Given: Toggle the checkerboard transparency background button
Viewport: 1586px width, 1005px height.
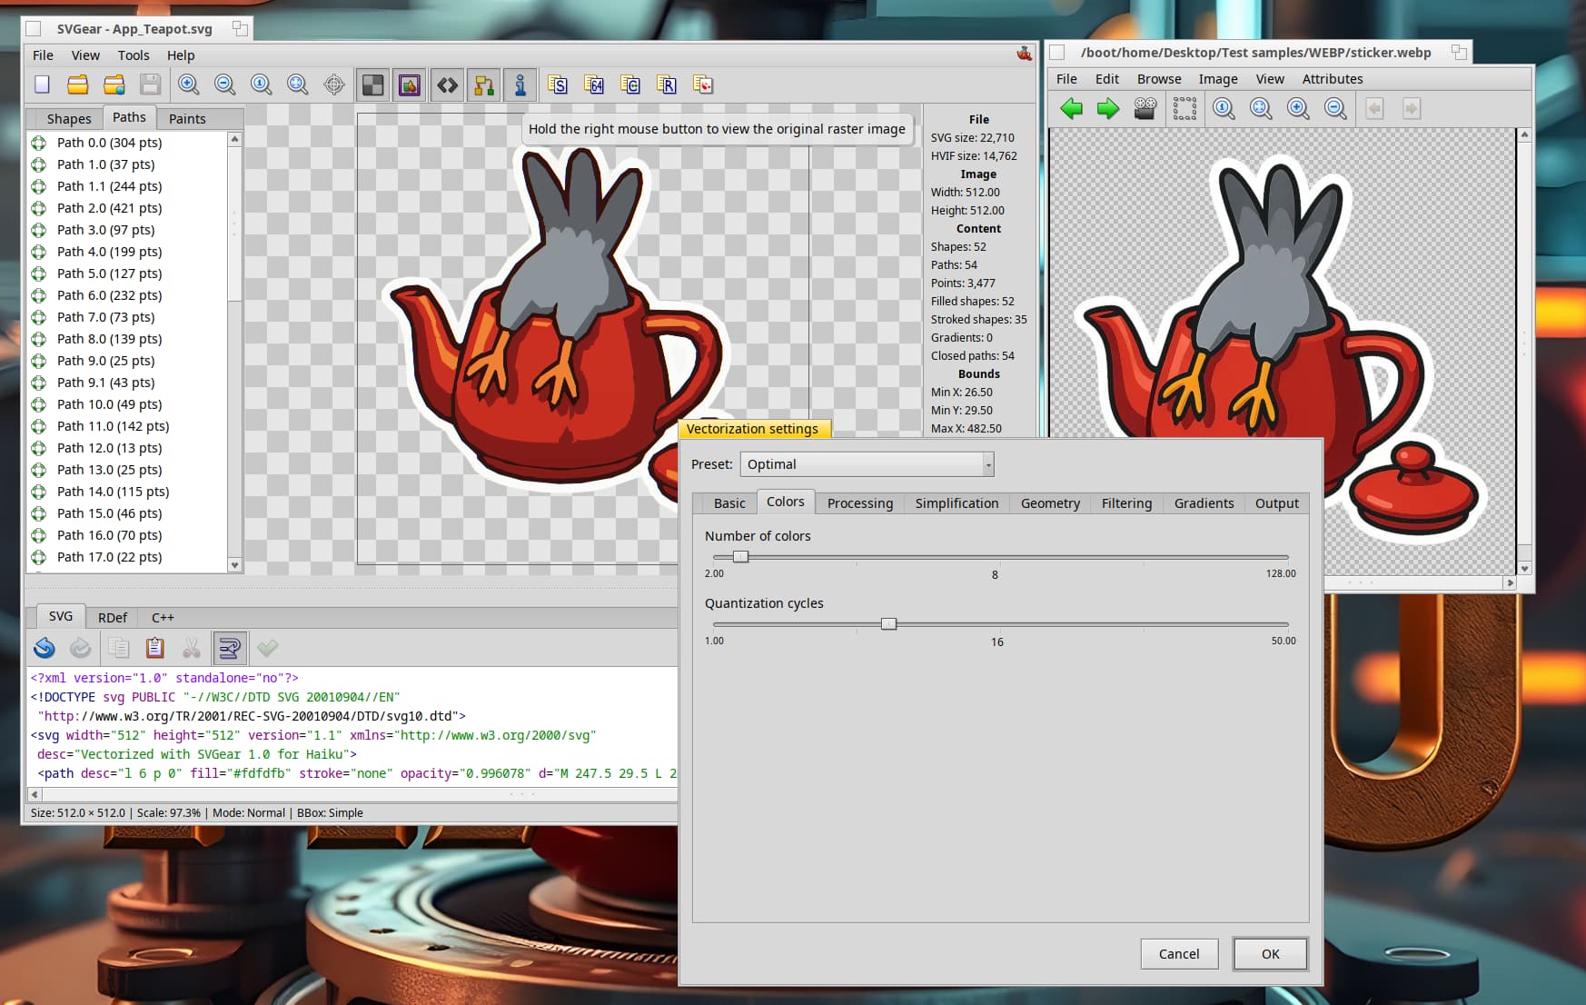Looking at the screenshot, I should tap(372, 85).
